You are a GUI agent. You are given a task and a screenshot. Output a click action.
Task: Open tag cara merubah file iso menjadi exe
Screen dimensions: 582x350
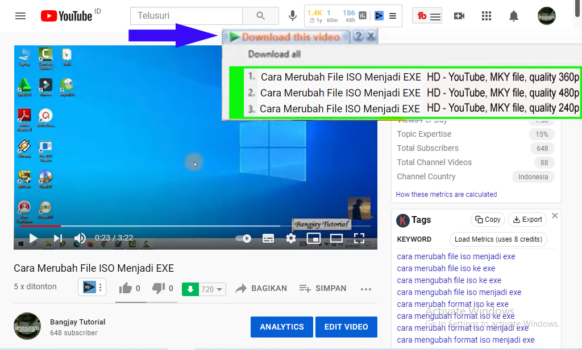coord(456,256)
